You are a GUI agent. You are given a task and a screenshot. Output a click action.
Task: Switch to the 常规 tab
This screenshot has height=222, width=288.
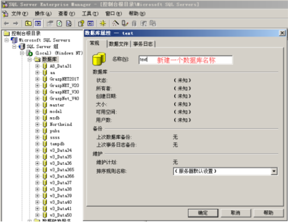coord(94,43)
